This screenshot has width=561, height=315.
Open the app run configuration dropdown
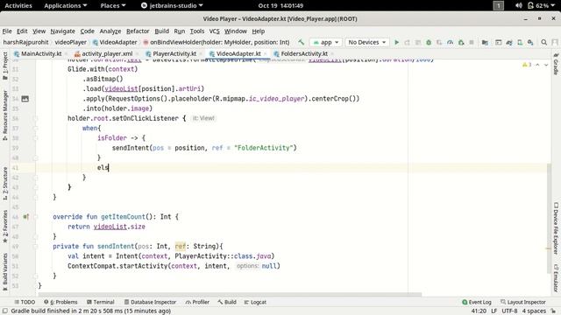(x=326, y=42)
